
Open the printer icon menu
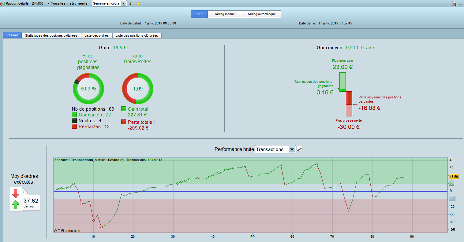(454, 4)
